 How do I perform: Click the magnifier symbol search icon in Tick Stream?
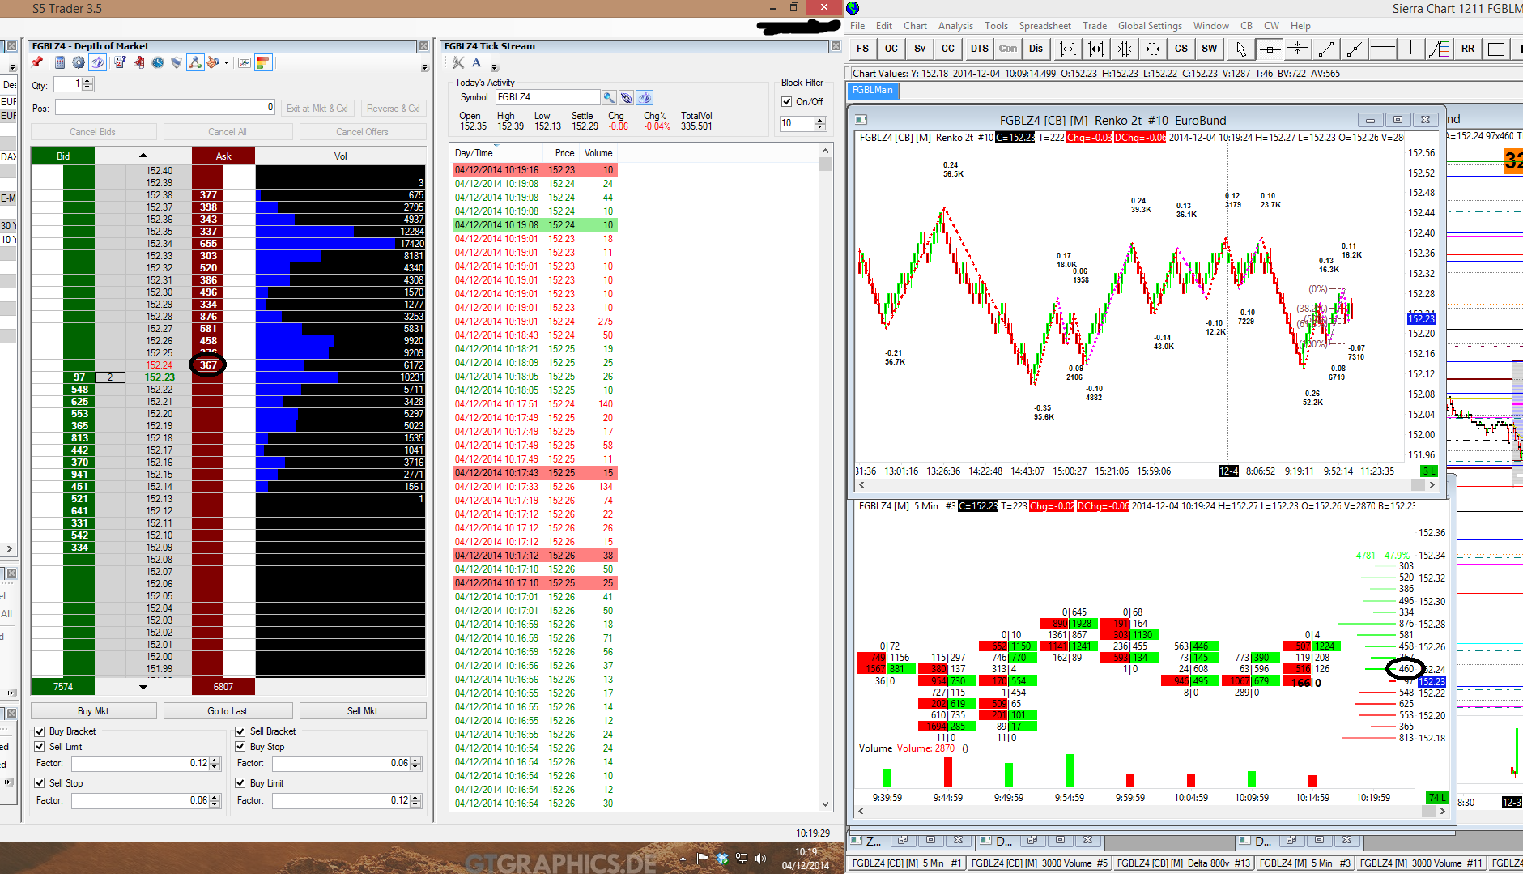pos(609,97)
